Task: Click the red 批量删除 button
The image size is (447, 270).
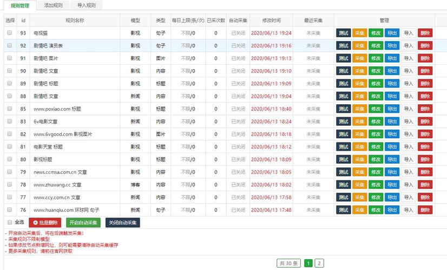Action: tap(45, 222)
